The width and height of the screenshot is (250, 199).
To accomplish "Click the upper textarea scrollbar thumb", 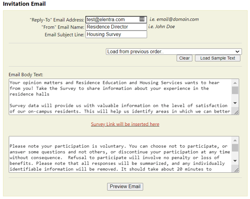I will click(x=235, y=90).
